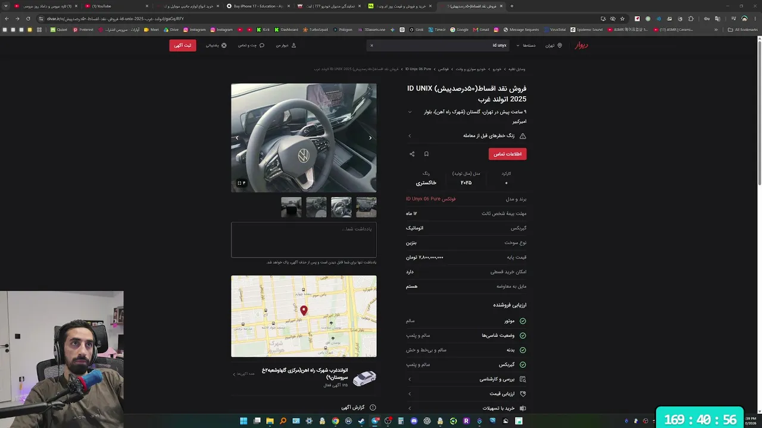Click the red location pin on the map

coord(304,310)
